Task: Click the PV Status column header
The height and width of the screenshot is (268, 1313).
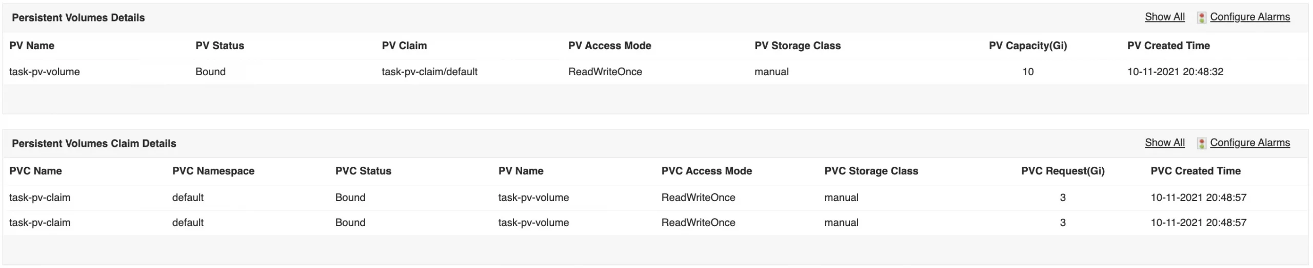Action: (220, 46)
